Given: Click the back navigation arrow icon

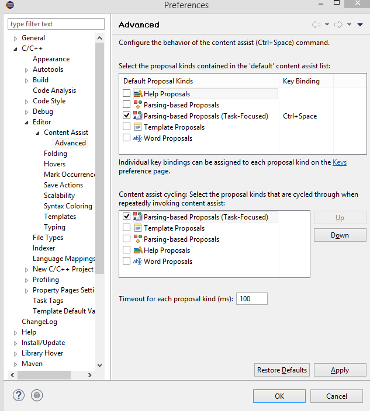Looking at the screenshot, I should click(316, 25).
